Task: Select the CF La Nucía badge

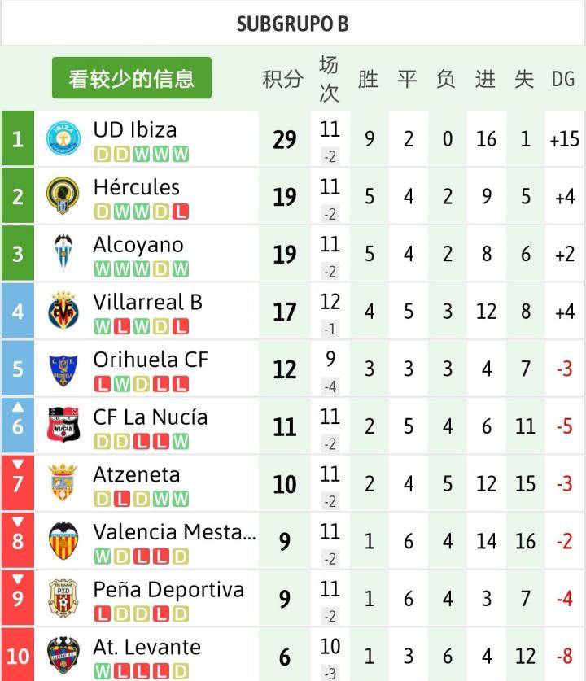Action: (x=63, y=426)
